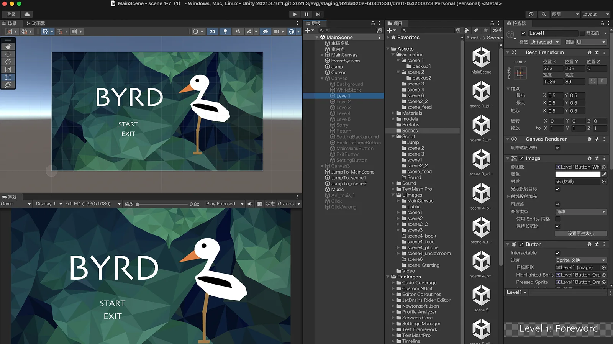Click the global search magnifier icon

544,14
